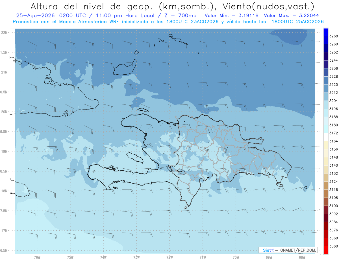Click the '3132' legend value

click(x=333, y=173)
